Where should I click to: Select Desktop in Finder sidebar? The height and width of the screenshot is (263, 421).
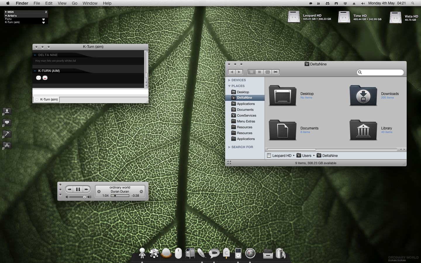click(x=245, y=92)
